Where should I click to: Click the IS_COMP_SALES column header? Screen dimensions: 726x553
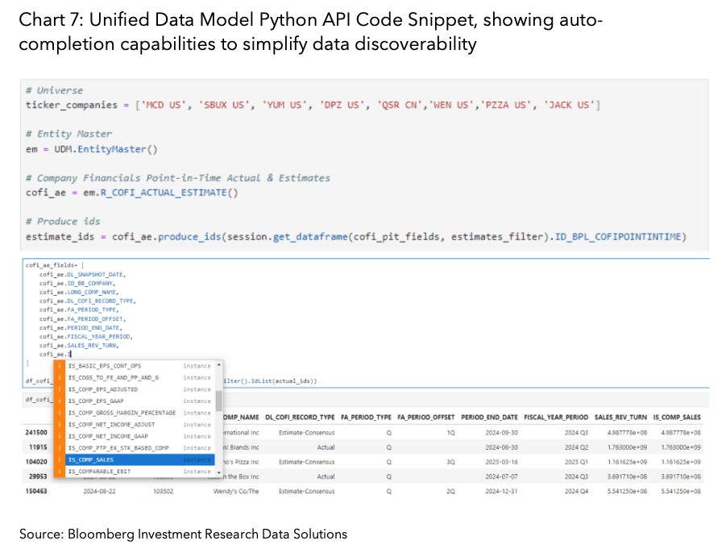[677, 418]
